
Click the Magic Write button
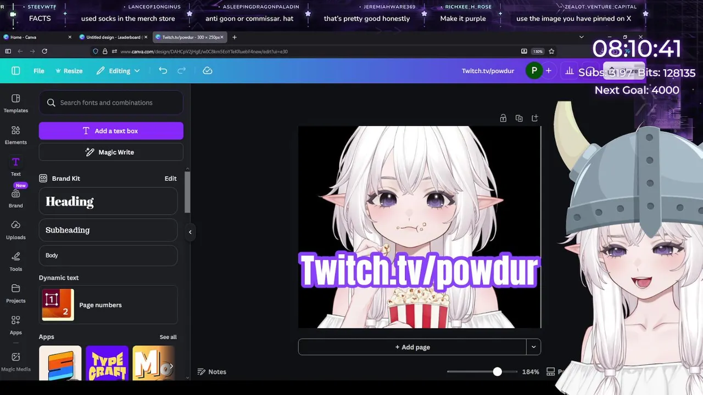tap(111, 152)
